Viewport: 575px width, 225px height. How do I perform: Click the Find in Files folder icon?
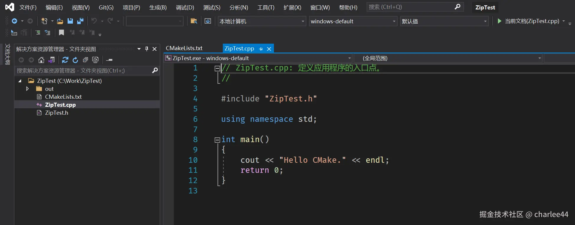[194, 21]
